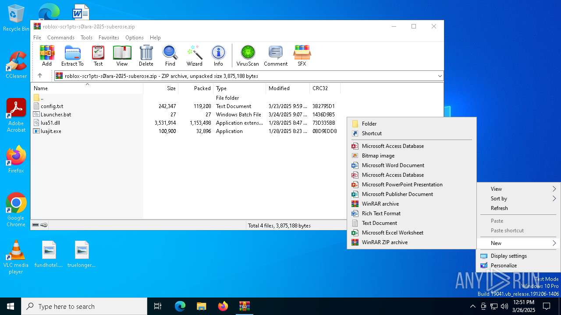
Task: Open Firefox desktop shortcut
Action: click(16, 160)
